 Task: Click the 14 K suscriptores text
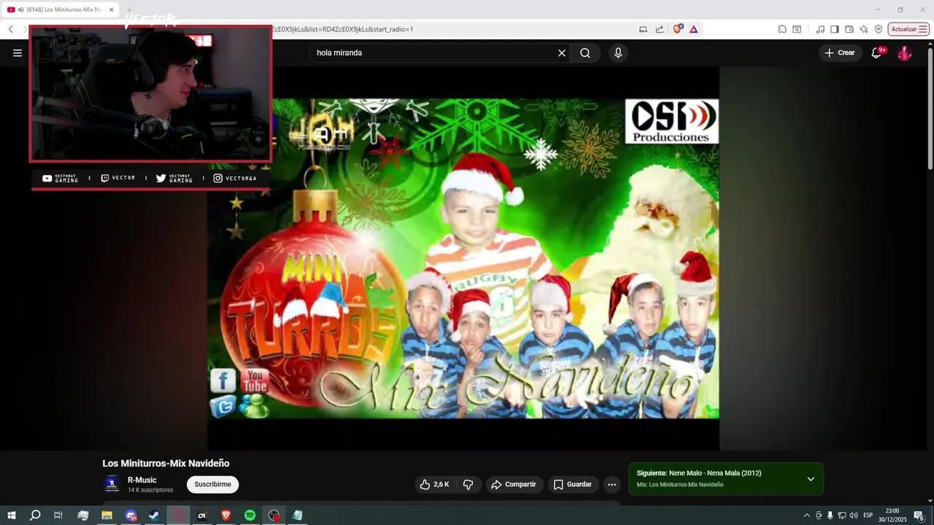[150, 490]
